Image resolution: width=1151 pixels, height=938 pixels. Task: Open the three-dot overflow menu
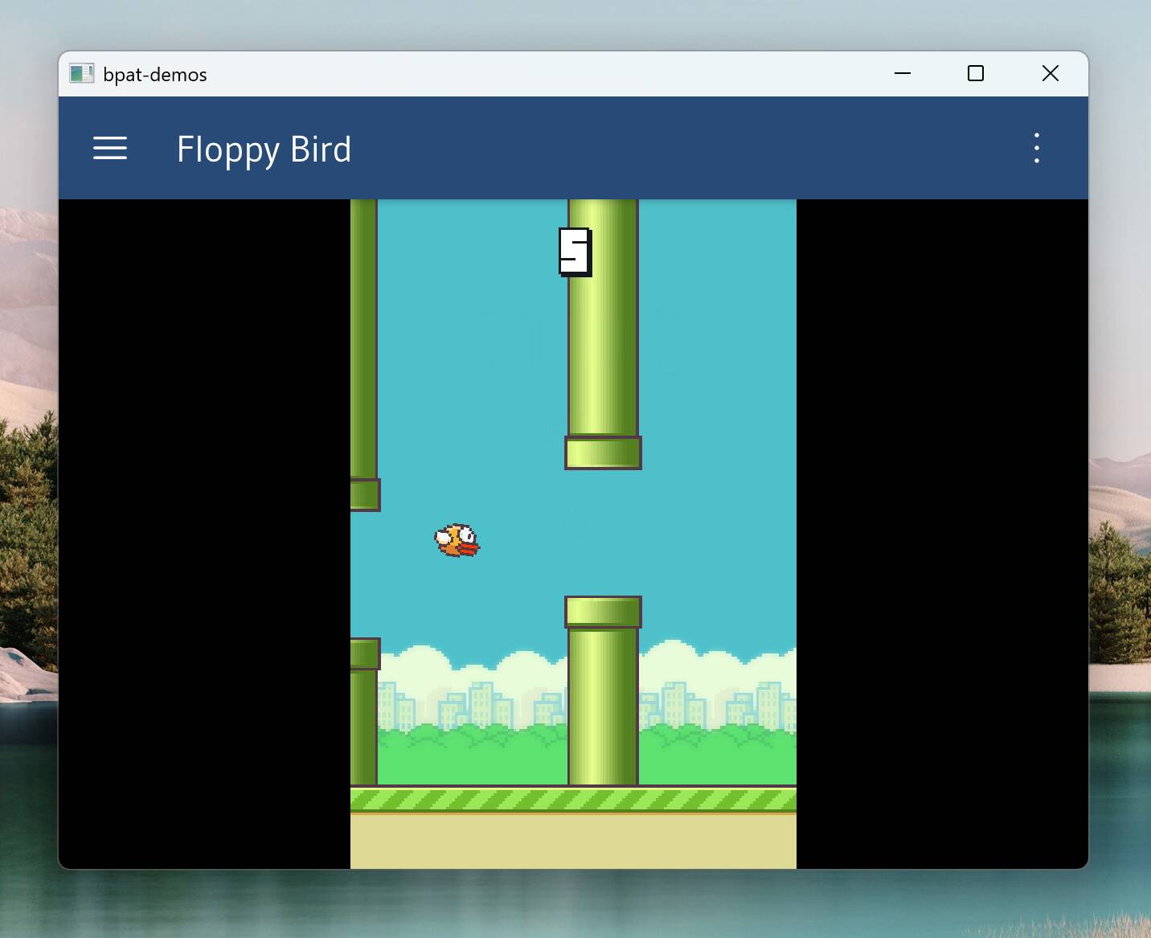pos(1037,149)
